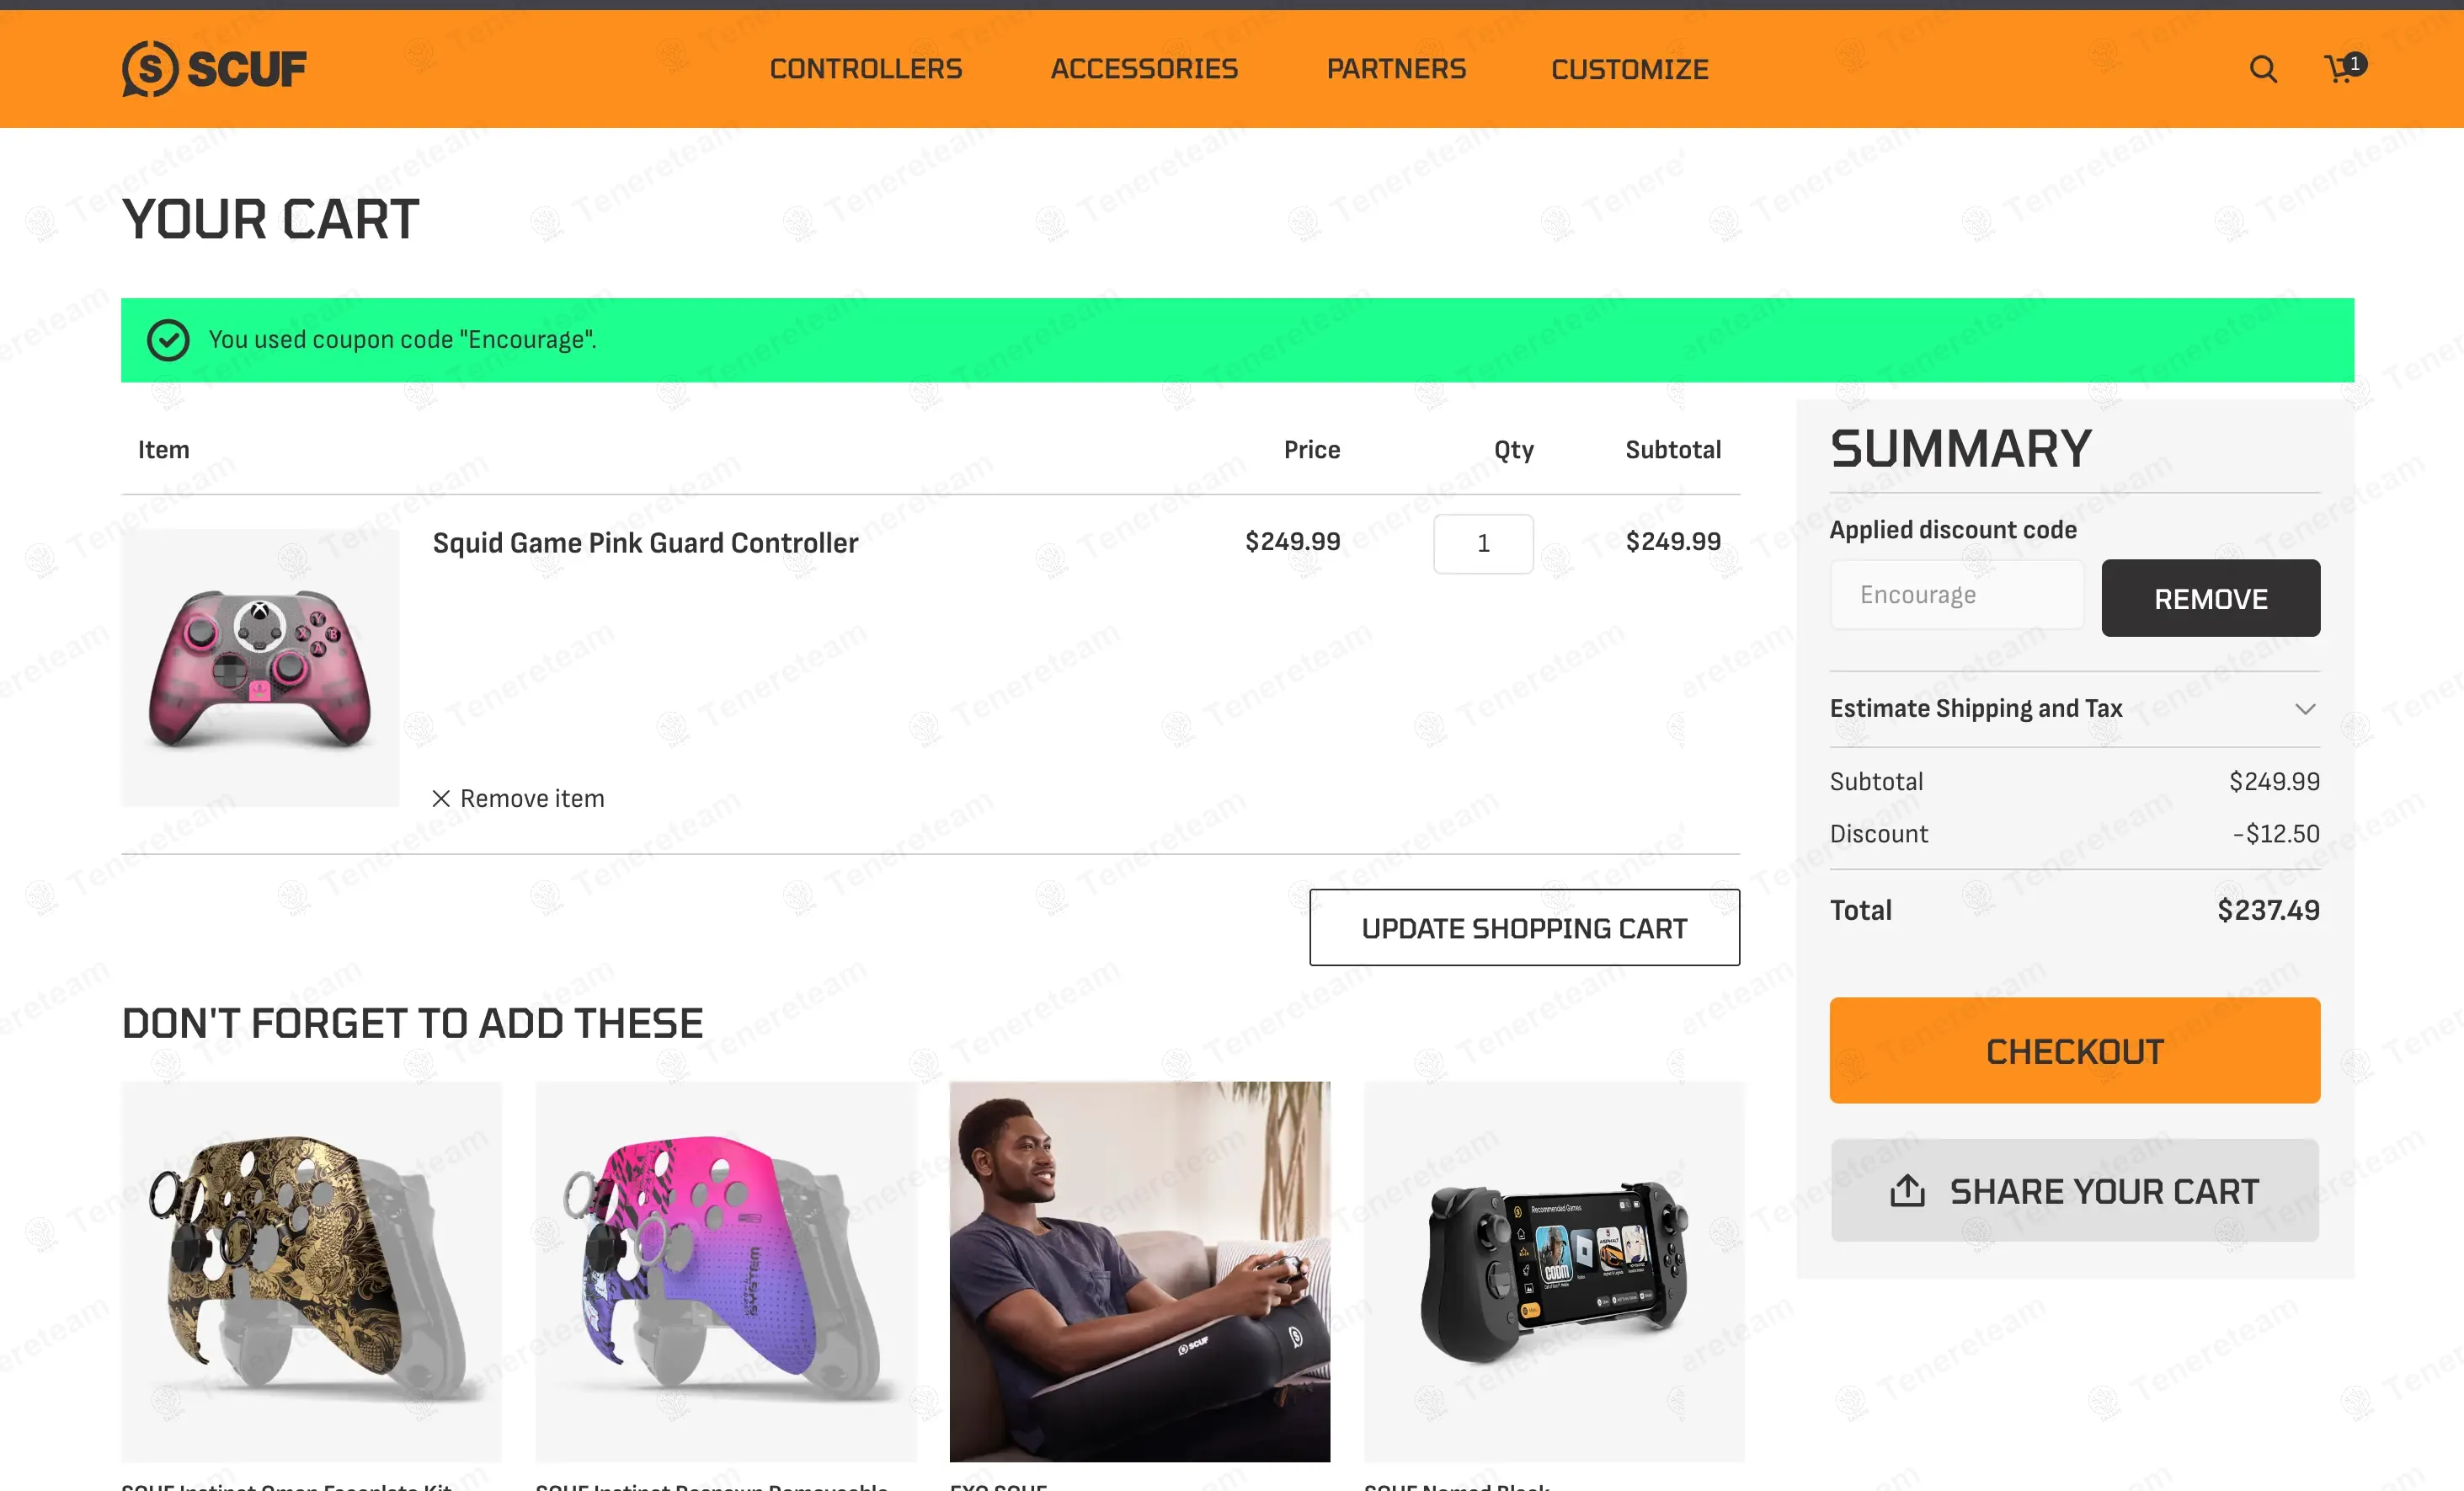Viewport: 2464px width, 1491px height.
Task: Click the pink controller product thumbnail
Action: click(260, 668)
